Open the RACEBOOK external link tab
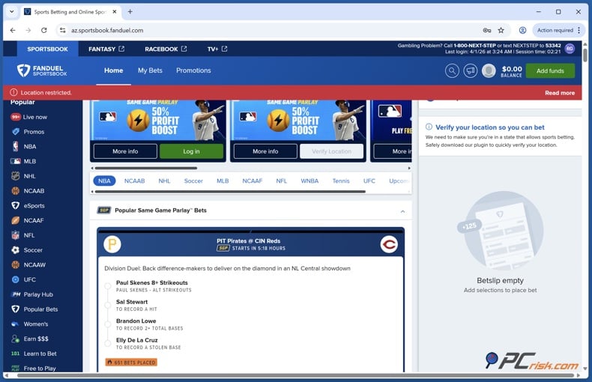The image size is (592, 382). (x=166, y=49)
